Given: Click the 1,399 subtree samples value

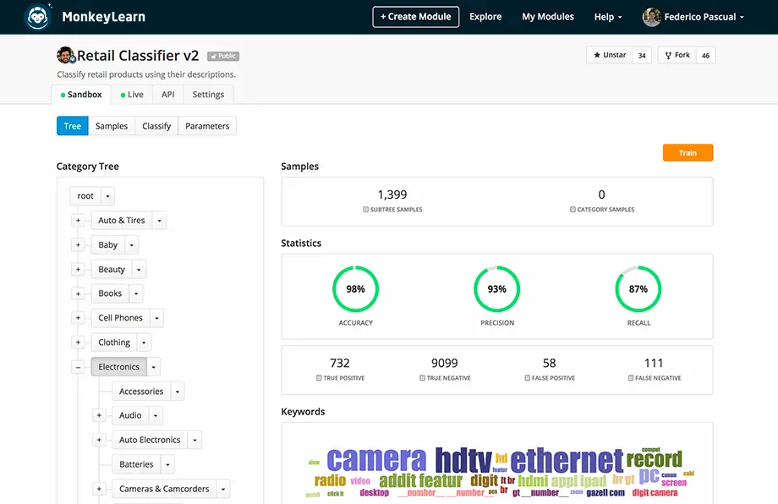Looking at the screenshot, I should pyautogui.click(x=392, y=194).
